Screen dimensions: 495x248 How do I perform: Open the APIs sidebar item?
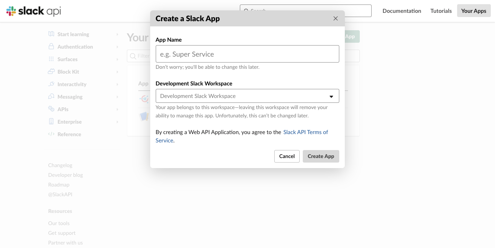[63, 109]
